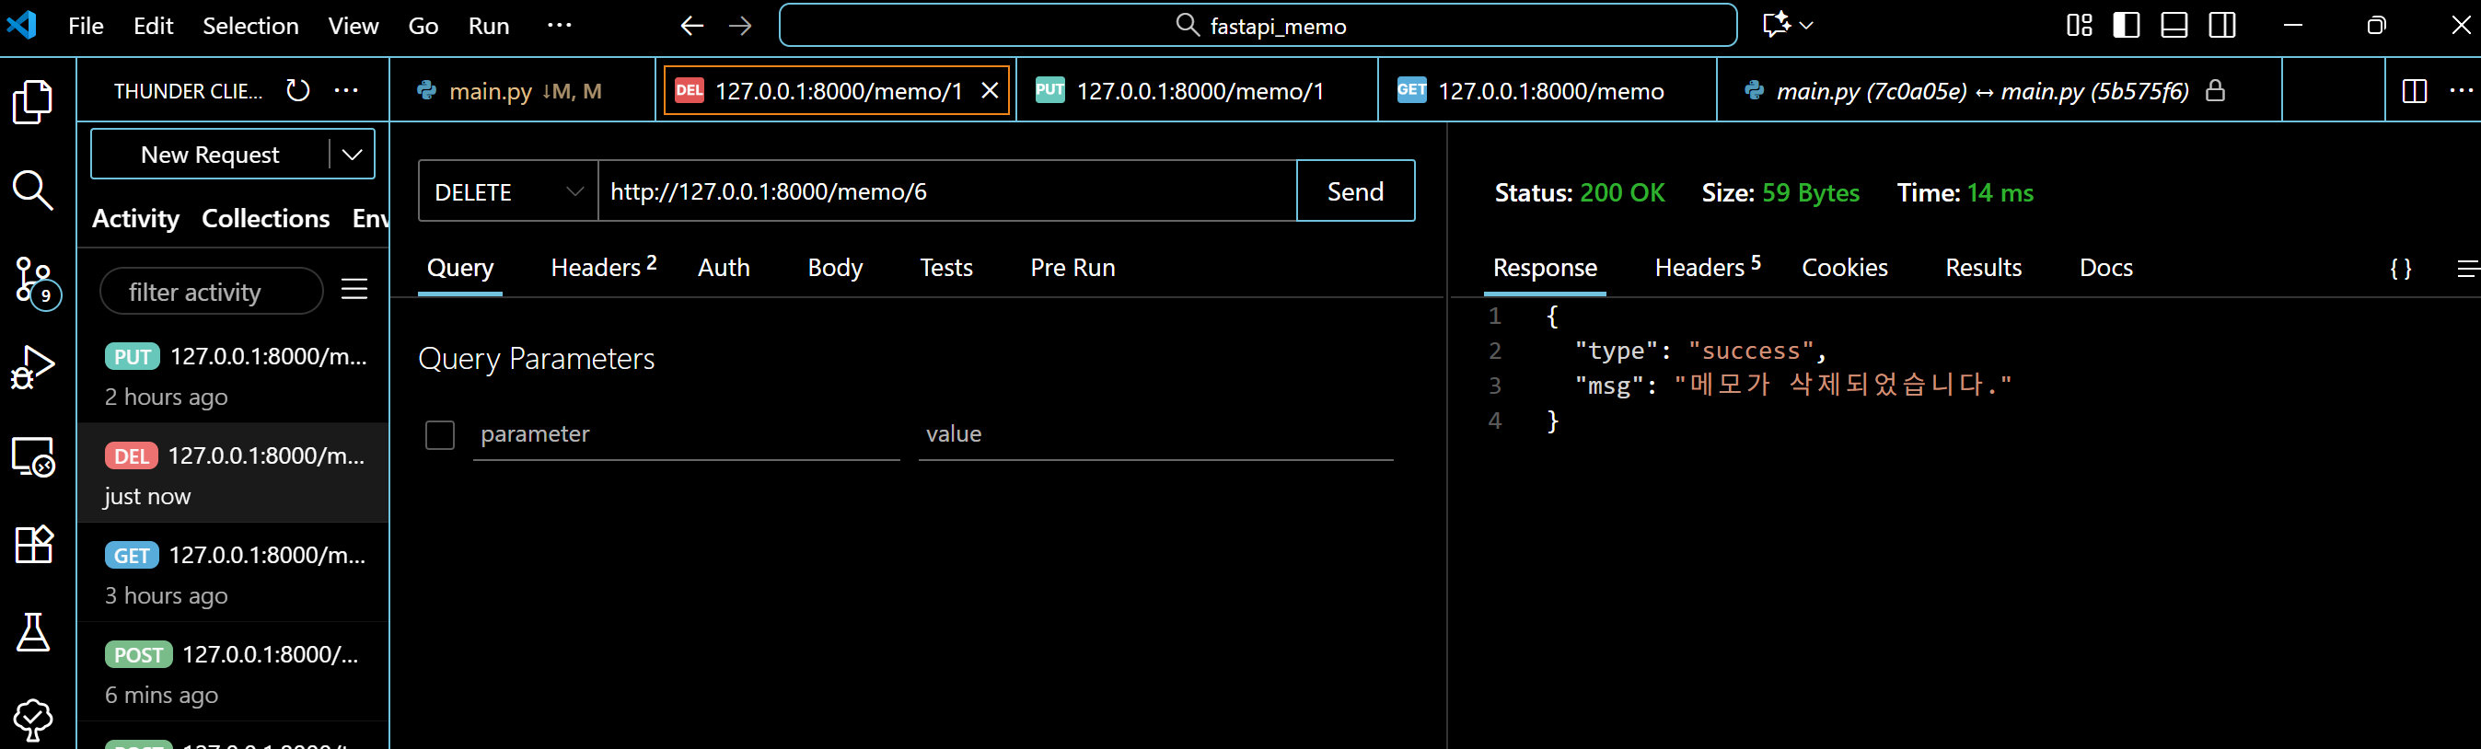
Task: Open the Go menu
Action: click(x=423, y=26)
